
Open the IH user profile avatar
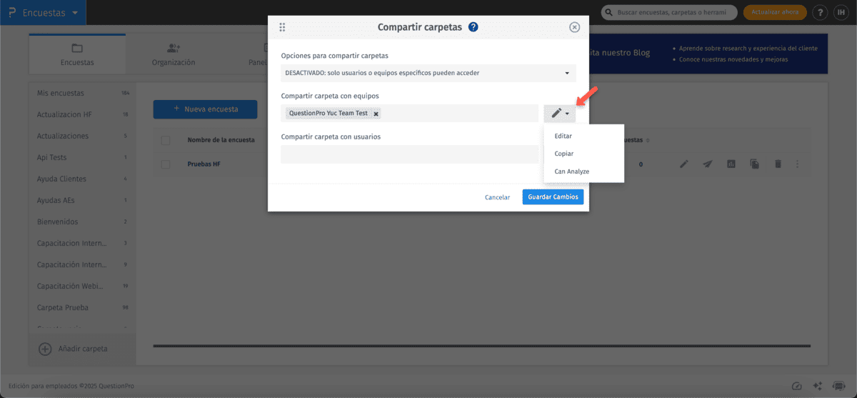tap(841, 13)
